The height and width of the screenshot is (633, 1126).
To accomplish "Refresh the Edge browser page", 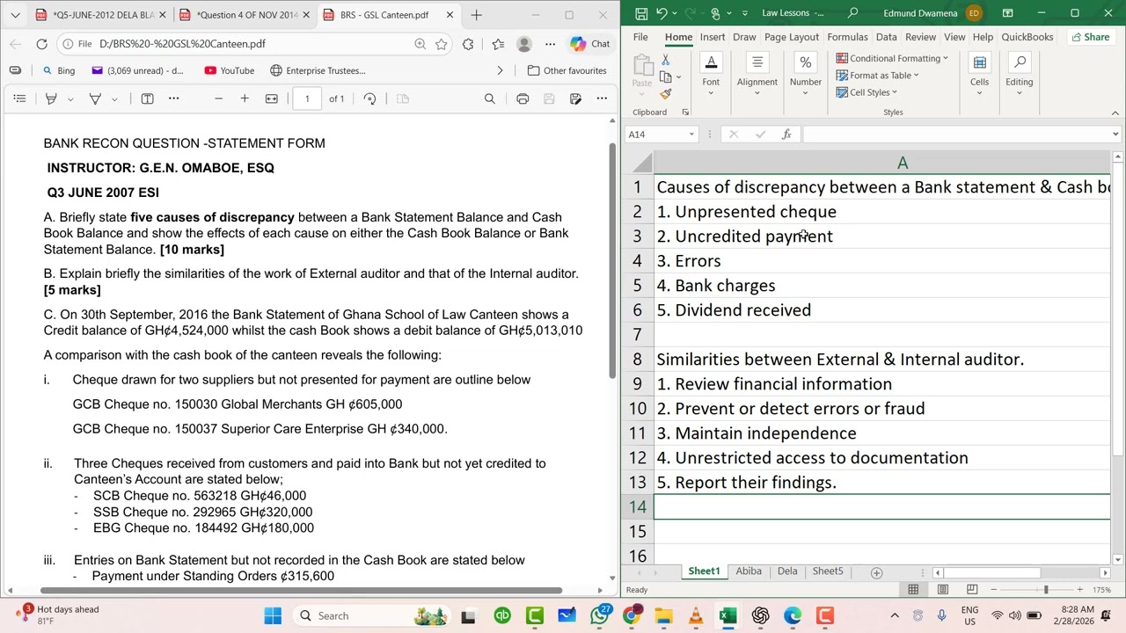I will (41, 44).
